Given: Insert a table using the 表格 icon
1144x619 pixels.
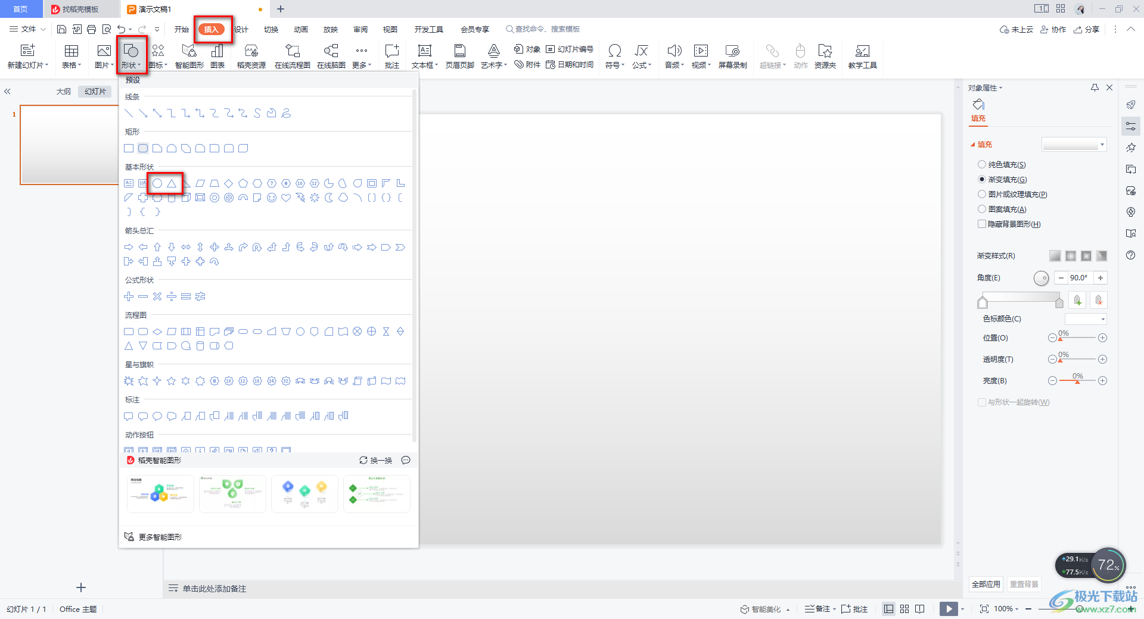Looking at the screenshot, I should pyautogui.click(x=71, y=56).
